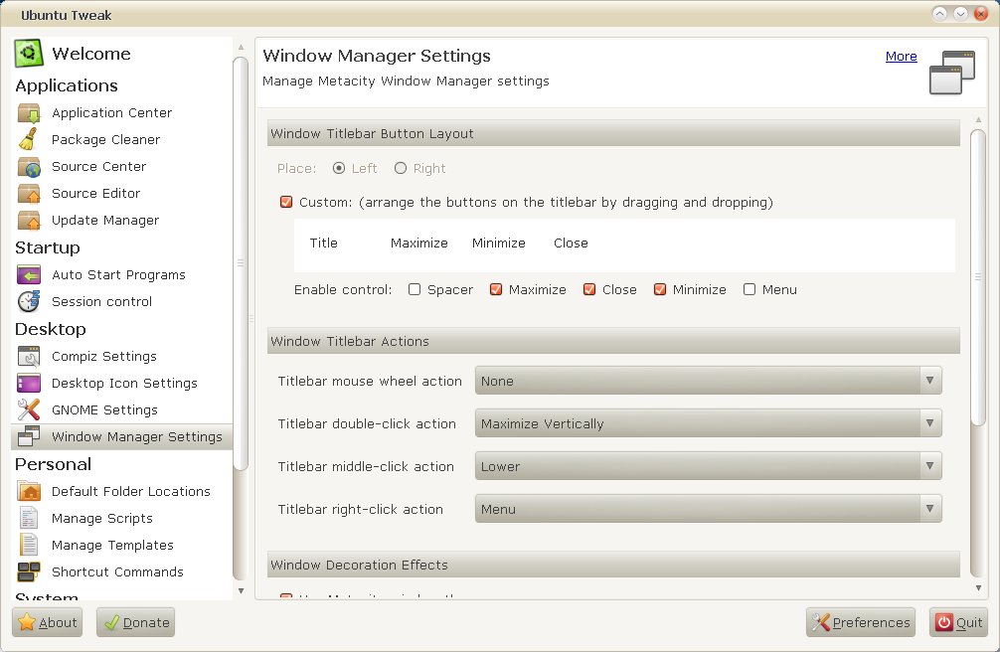This screenshot has height=652, width=1000.
Task: Select the Right placement radio button
Action: click(401, 168)
